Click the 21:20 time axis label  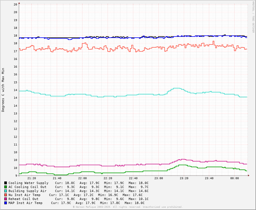(32, 178)
